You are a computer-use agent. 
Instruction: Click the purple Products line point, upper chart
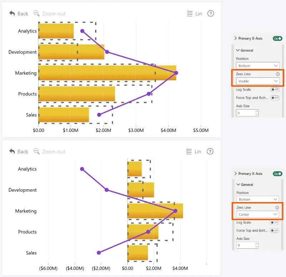point(149,94)
